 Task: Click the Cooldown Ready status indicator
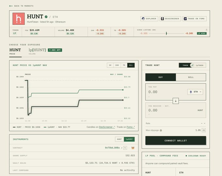[196, 156]
